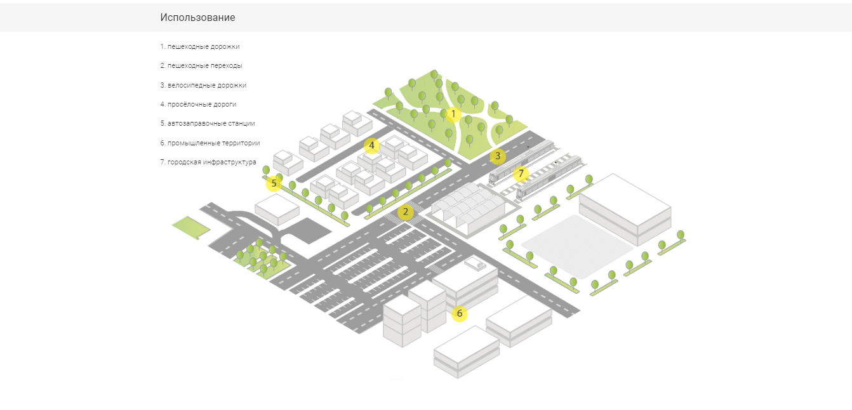Screen dimensions: 852x410
Task: Open "6. промышленные территории" entry
Action: point(210,143)
